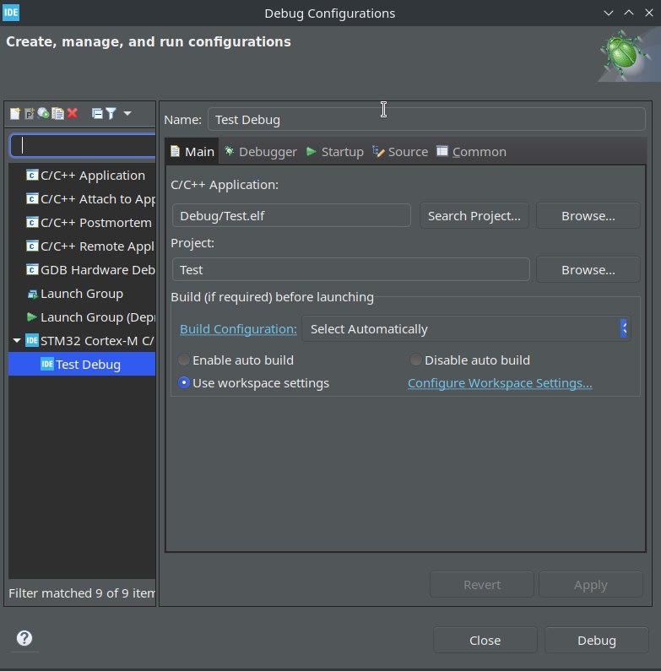
Task: Click the Debug button
Action: tap(597, 640)
